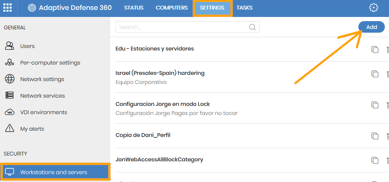
Task: Open the Israel (Presales-Spain) hardering entry
Action: [160, 73]
